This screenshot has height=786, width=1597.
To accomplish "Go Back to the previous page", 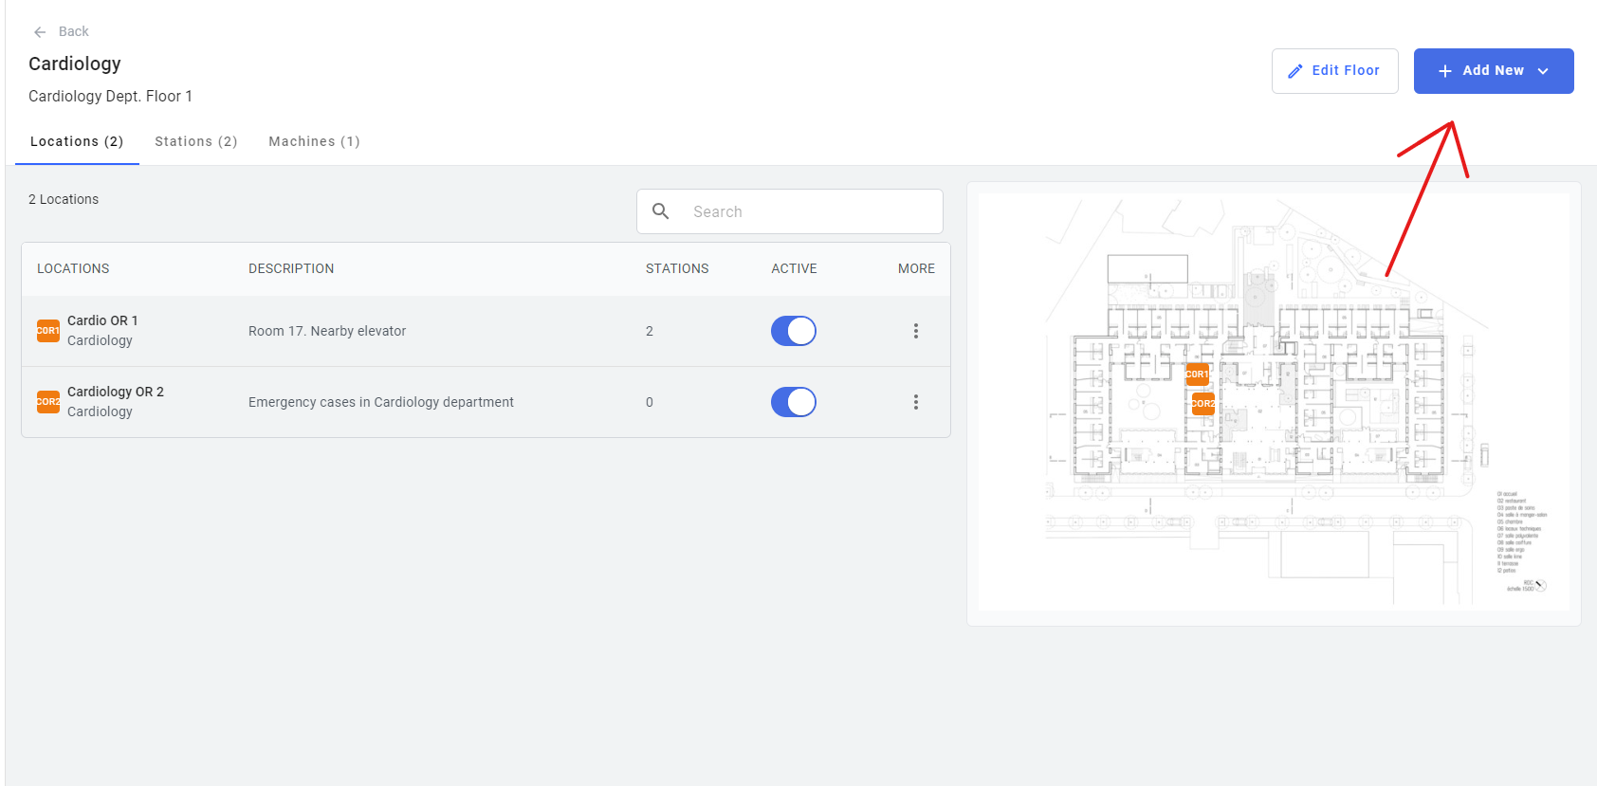I will [x=61, y=32].
